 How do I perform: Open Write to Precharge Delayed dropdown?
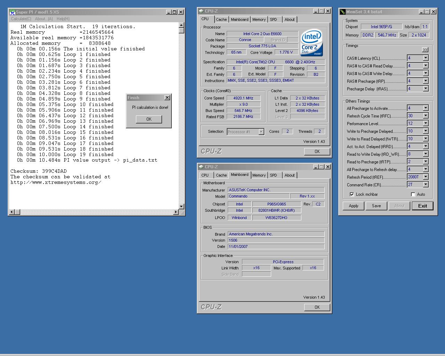click(x=426, y=131)
